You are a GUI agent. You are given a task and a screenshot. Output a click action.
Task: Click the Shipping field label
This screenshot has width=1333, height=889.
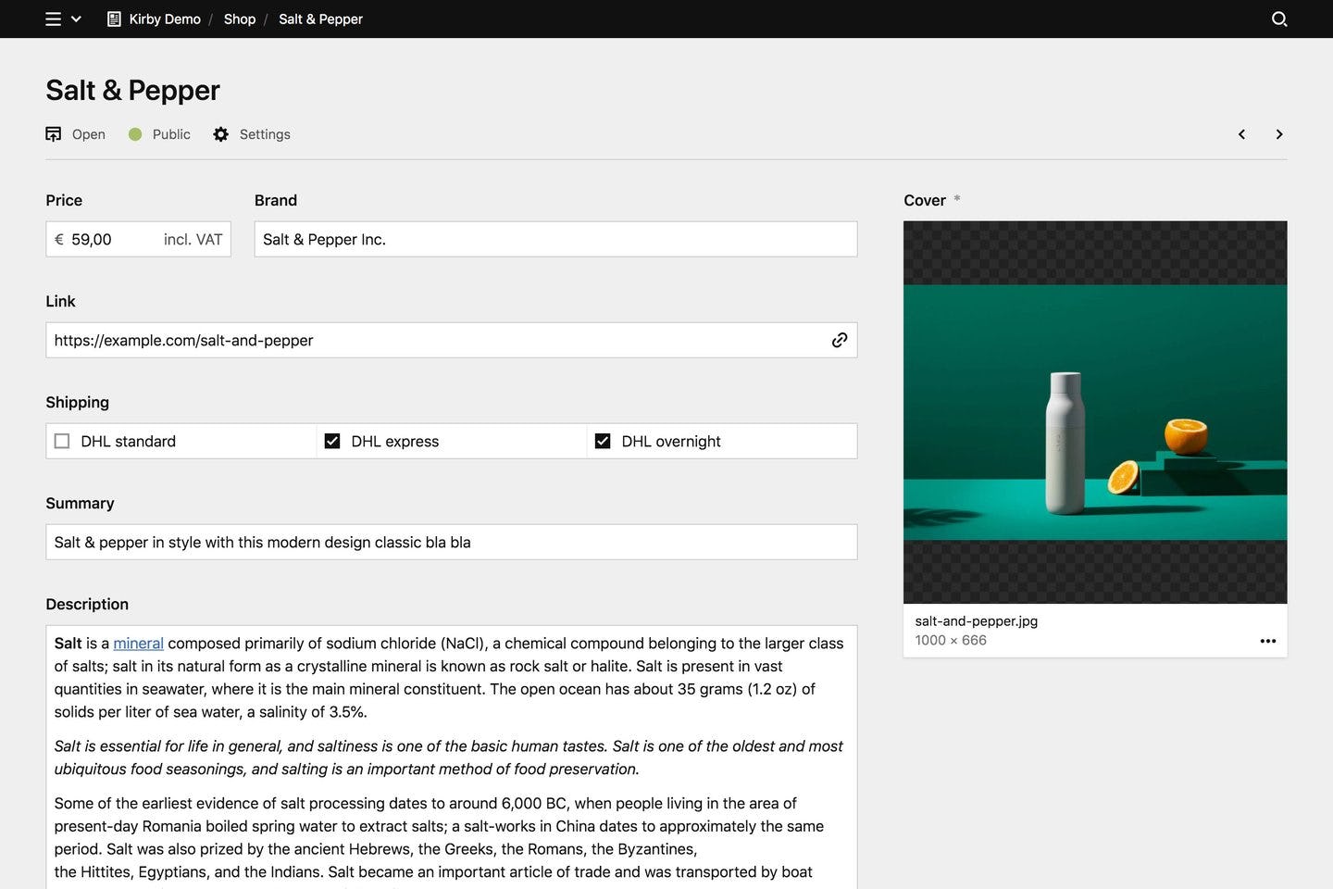pos(78,402)
